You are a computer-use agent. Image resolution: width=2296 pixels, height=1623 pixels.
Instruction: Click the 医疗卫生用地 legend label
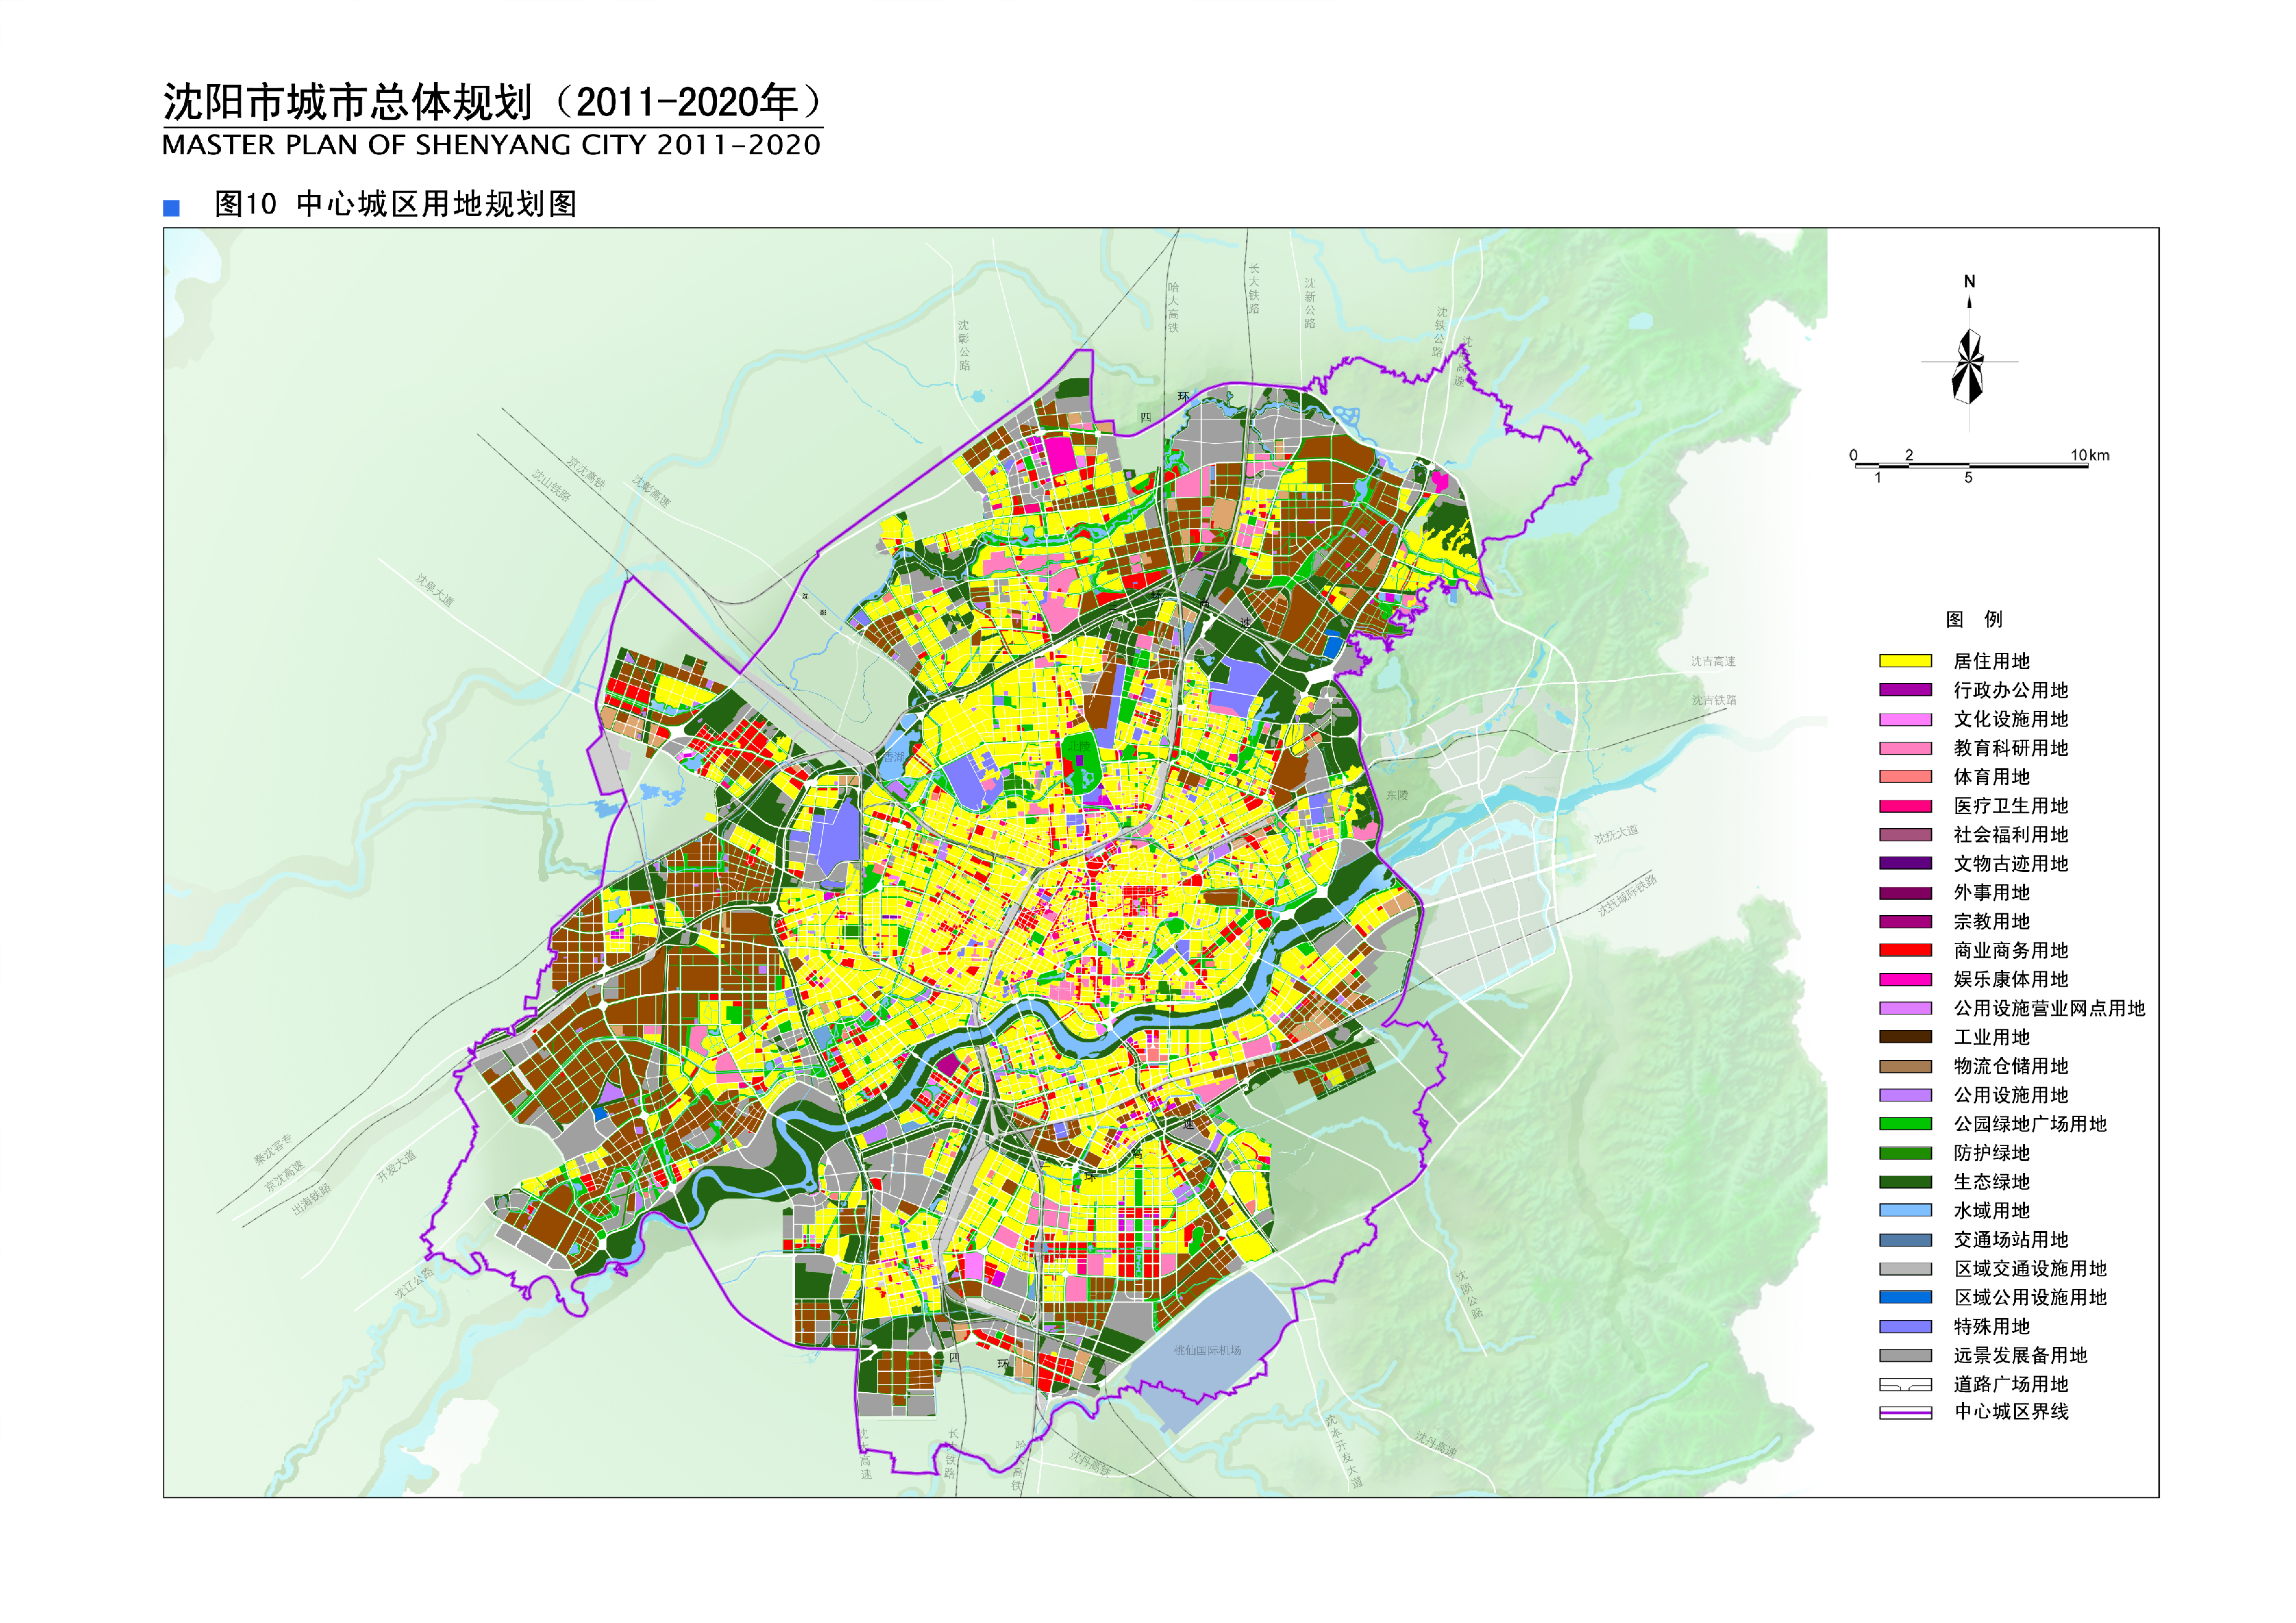point(2011,806)
